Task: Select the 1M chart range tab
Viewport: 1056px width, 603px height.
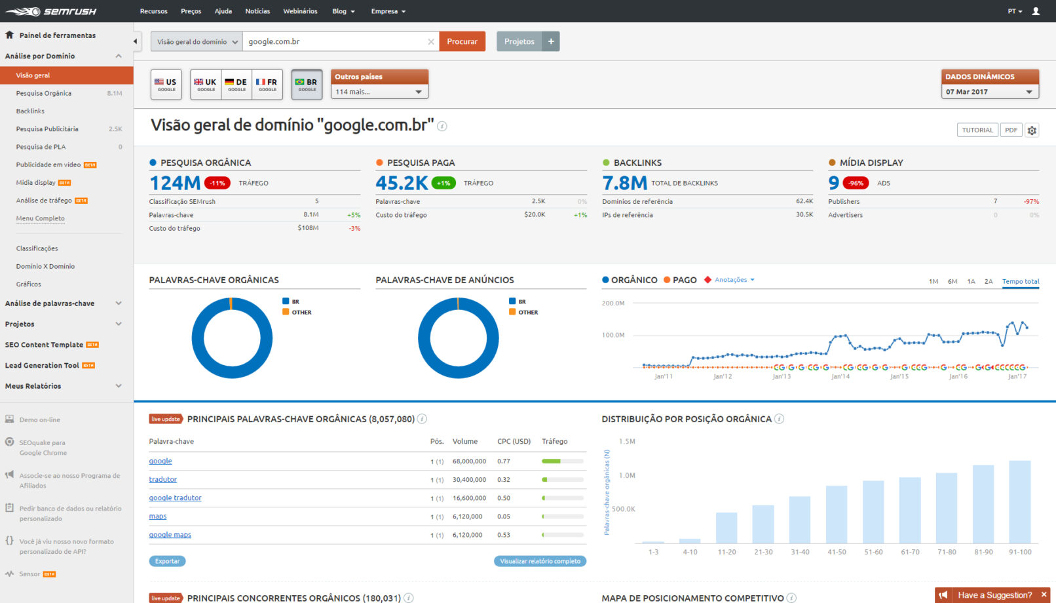Action: coord(933,282)
